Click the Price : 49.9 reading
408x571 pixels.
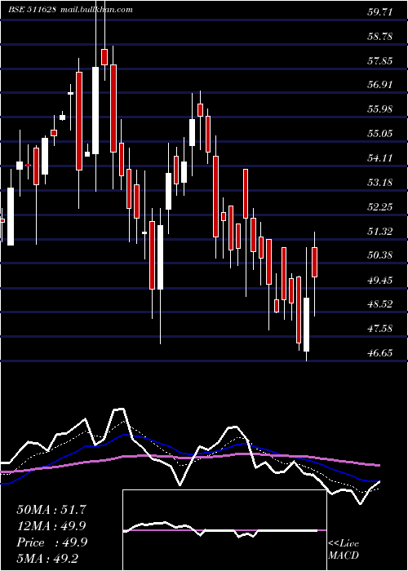pyautogui.click(x=51, y=542)
